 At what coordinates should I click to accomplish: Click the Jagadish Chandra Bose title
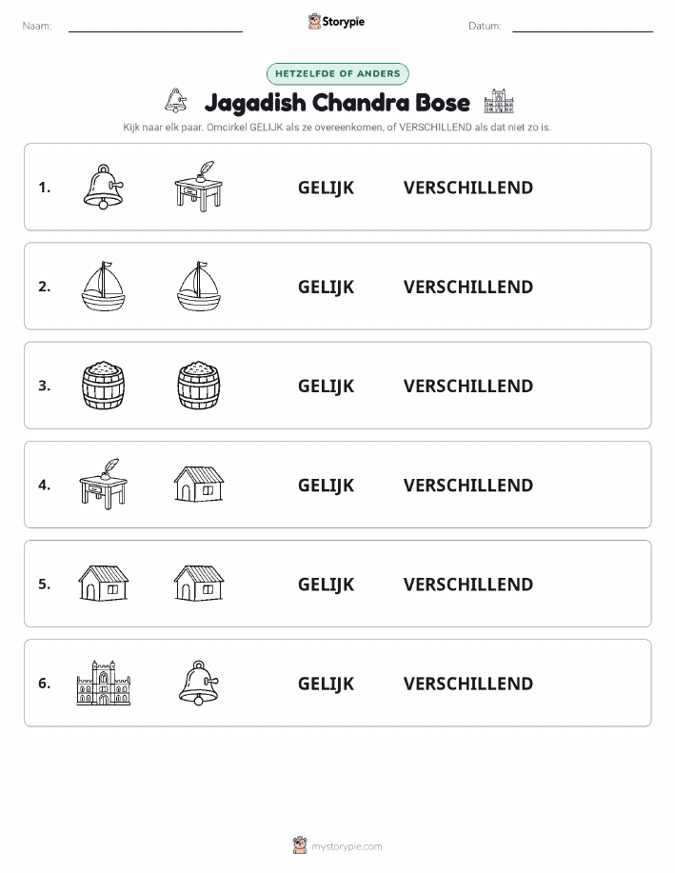[337, 103]
